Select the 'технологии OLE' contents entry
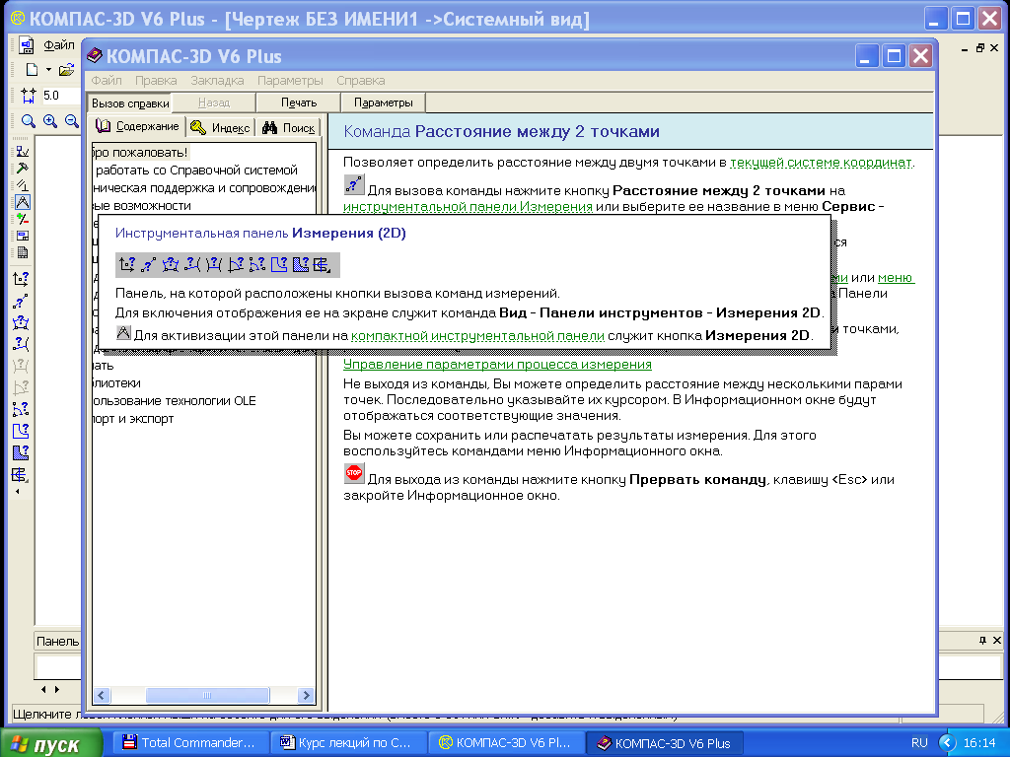 coord(174,401)
